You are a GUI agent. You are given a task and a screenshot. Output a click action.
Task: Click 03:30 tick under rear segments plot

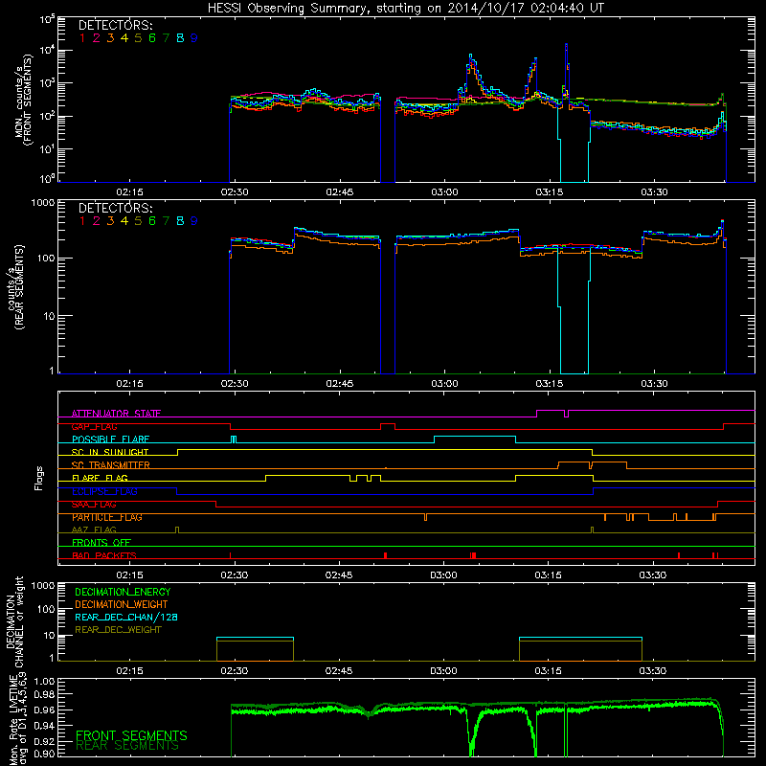(x=654, y=384)
